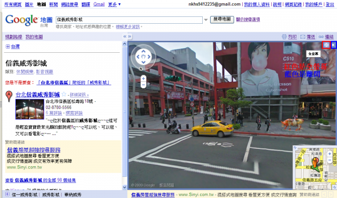Zoom in the mini map
The width and height of the screenshot is (337, 198).
point(330,154)
